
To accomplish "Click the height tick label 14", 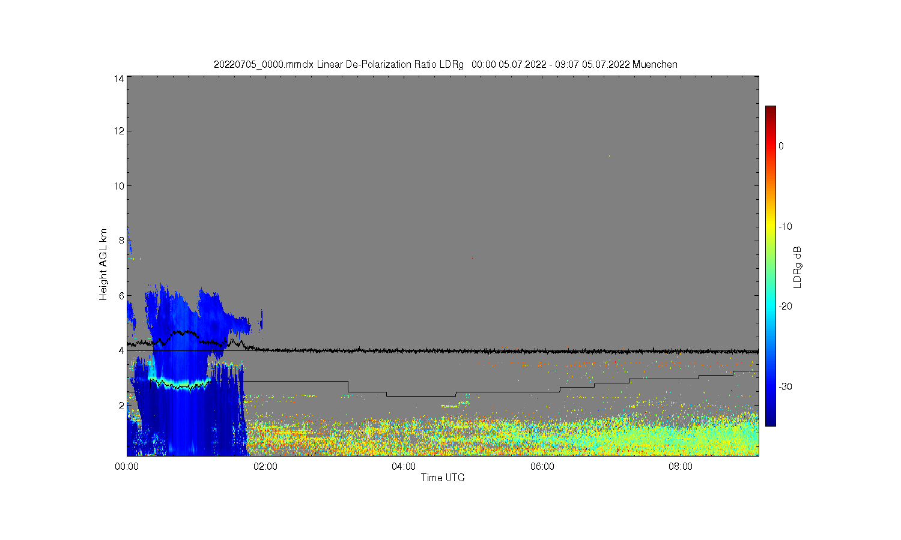I will coord(120,78).
